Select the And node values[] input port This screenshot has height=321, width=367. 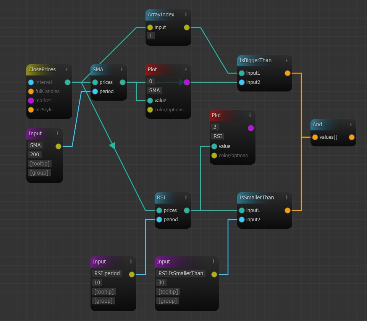coord(315,137)
